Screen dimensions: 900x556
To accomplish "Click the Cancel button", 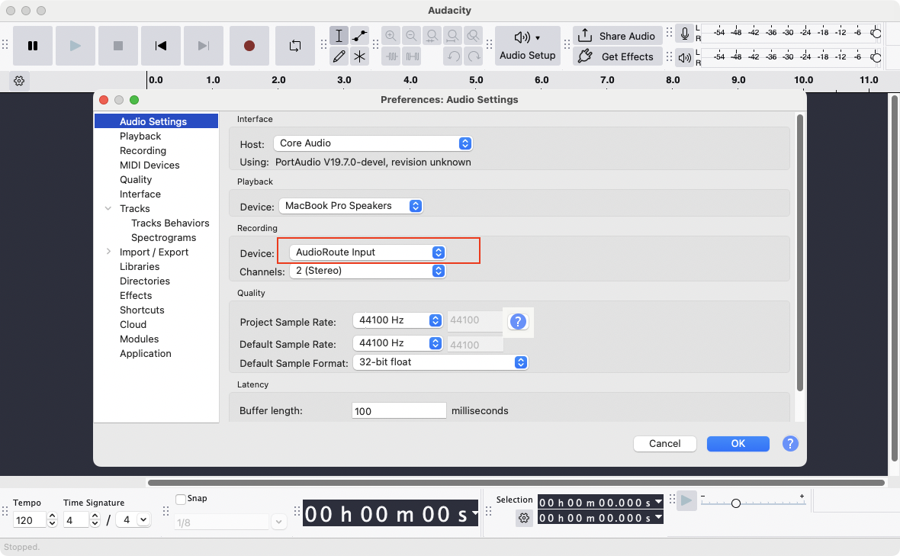I will (664, 443).
